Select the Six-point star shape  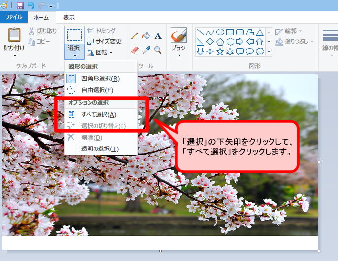coord(230,52)
